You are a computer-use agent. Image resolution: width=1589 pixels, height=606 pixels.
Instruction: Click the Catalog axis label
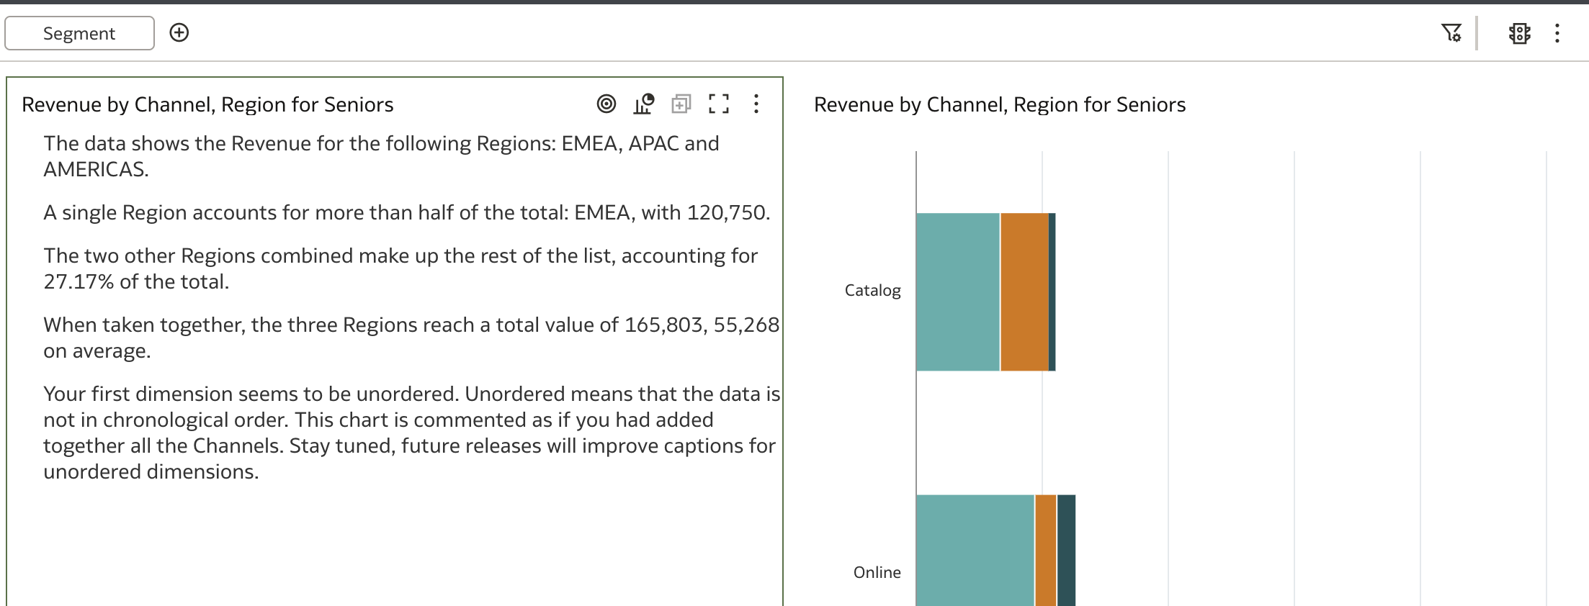coord(872,291)
